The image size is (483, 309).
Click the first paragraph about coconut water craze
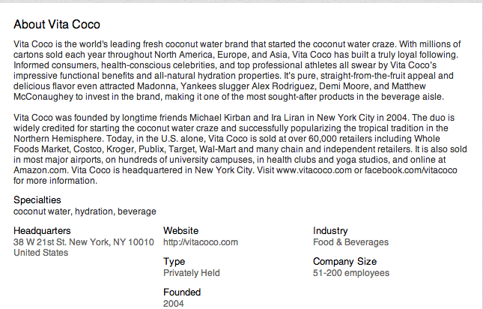pyautogui.click(x=237, y=70)
